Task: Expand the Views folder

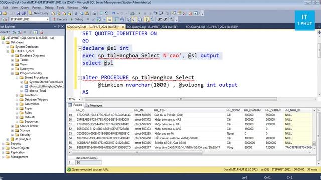Action: [12, 64]
